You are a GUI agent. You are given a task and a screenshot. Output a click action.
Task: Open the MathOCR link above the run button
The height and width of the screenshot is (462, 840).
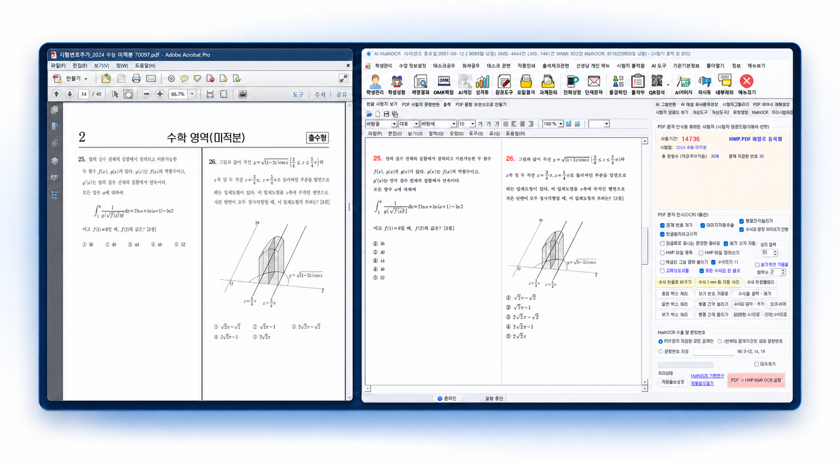pos(707,376)
